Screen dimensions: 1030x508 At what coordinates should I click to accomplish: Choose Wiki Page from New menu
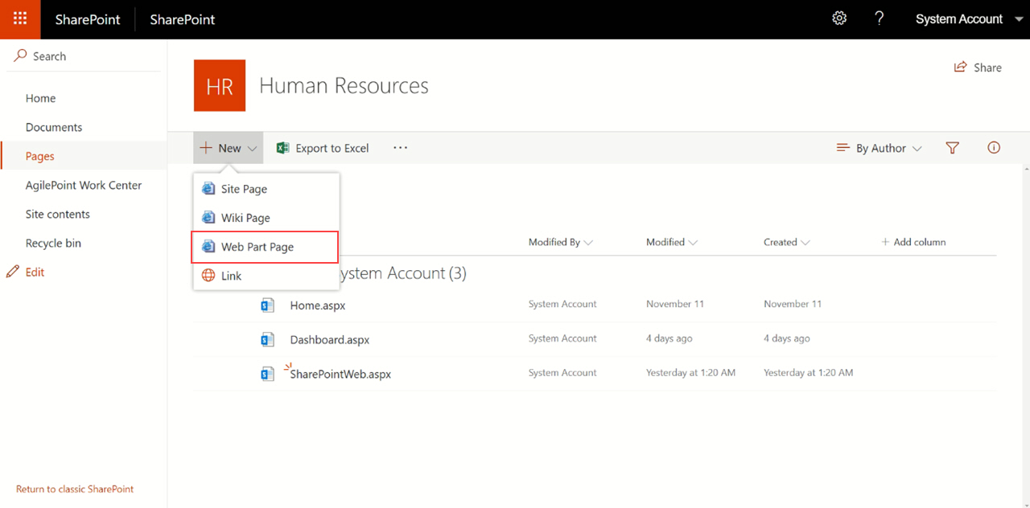coord(266,218)
